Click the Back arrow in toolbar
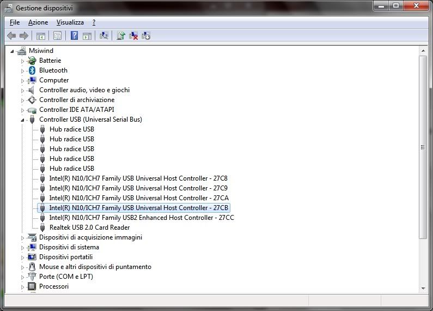This screenshot has height=311, width=433. tap(11, 36)
